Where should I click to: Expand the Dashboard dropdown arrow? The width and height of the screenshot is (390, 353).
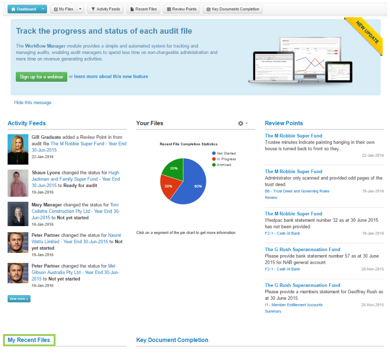coord(43,9)
